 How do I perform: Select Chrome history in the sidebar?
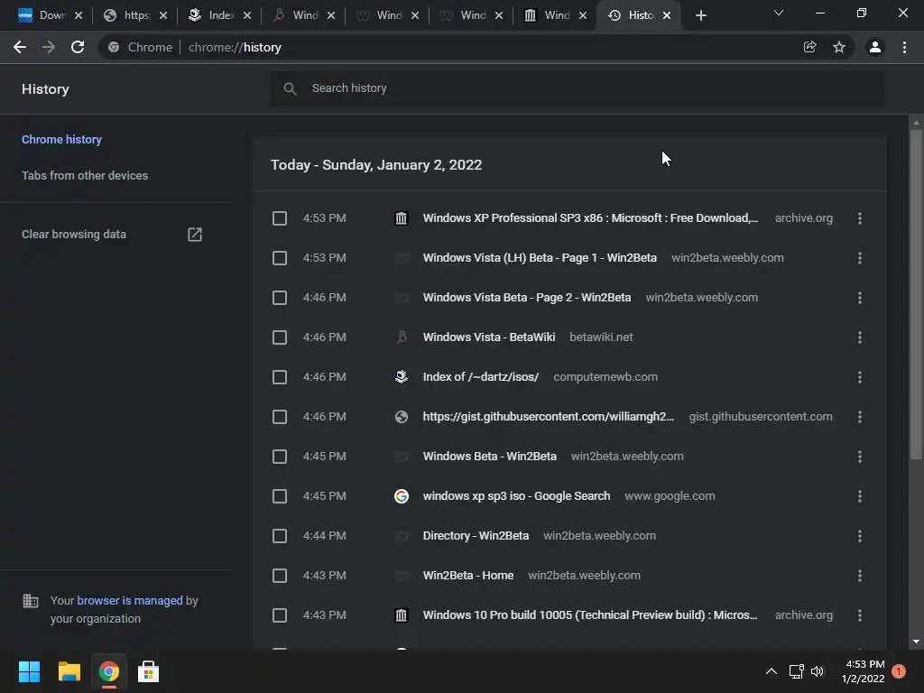tap(62, 140)
